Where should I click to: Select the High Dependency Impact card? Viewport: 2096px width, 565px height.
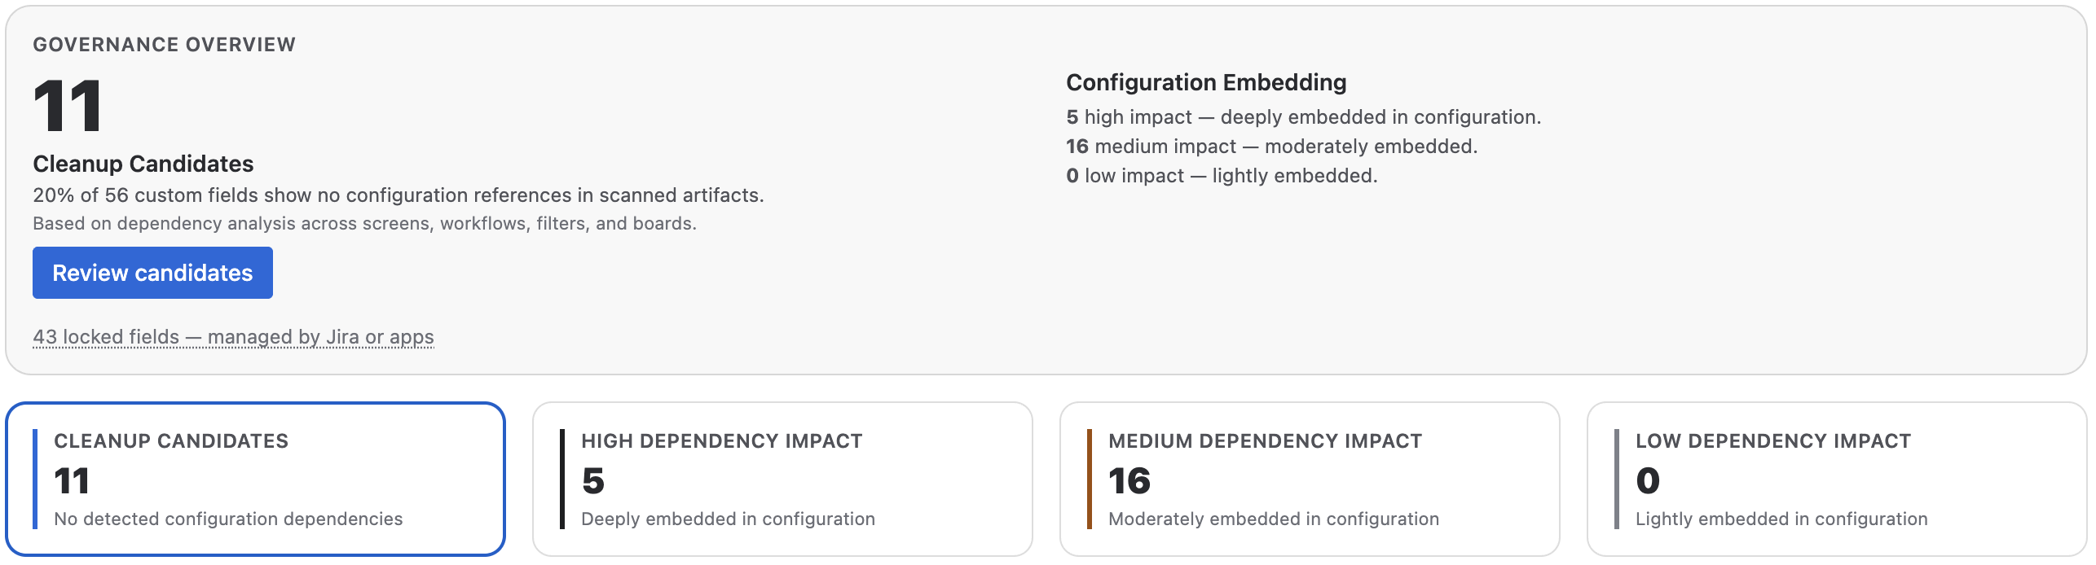(782, 479)
